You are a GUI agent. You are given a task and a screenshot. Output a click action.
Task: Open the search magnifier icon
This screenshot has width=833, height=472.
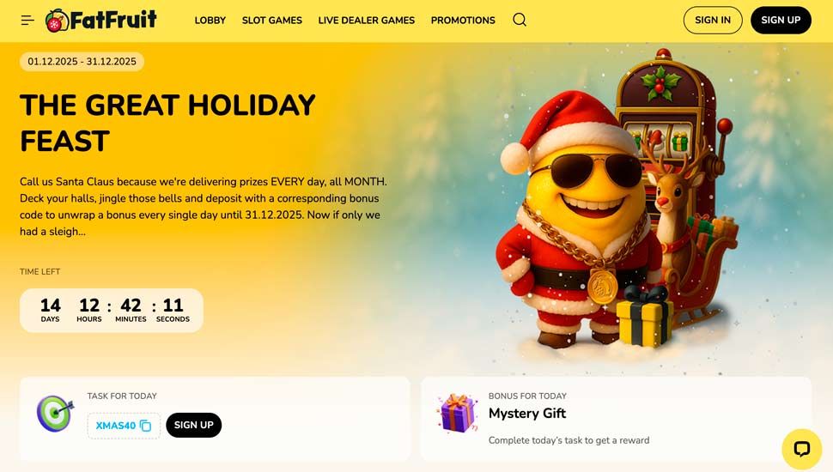pos(520,21)
